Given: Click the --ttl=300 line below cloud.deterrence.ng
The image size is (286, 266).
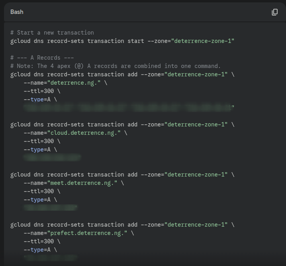Looking at the screenshot, I should [x=42, y=141].
